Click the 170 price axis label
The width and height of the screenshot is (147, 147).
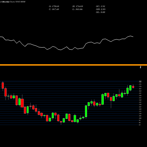click(140, 86)
